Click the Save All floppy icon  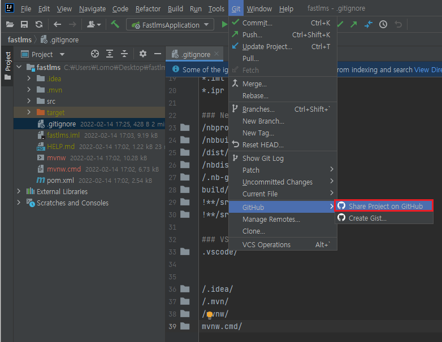click(x=24, y=24)
